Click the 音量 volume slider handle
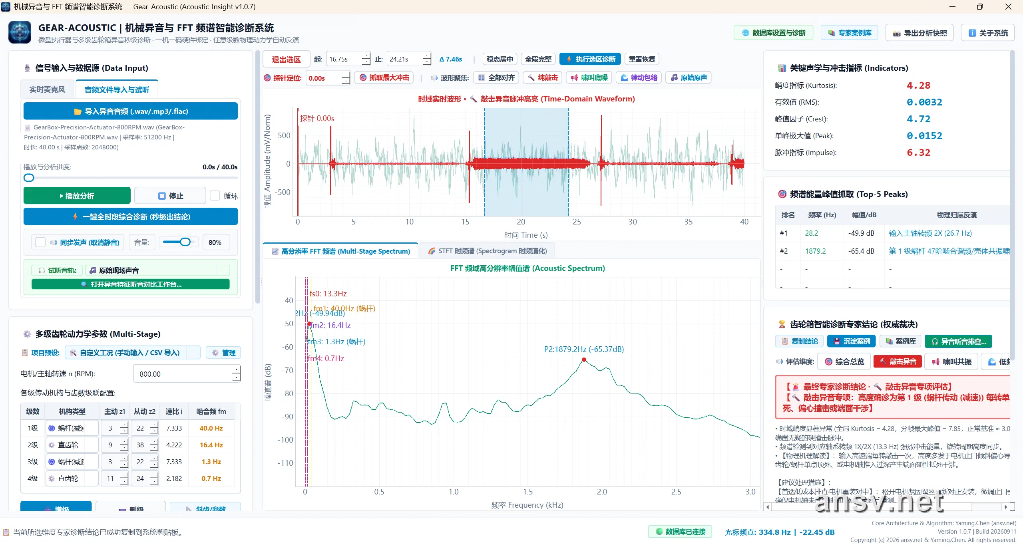1023x546 pixels. 185,242
